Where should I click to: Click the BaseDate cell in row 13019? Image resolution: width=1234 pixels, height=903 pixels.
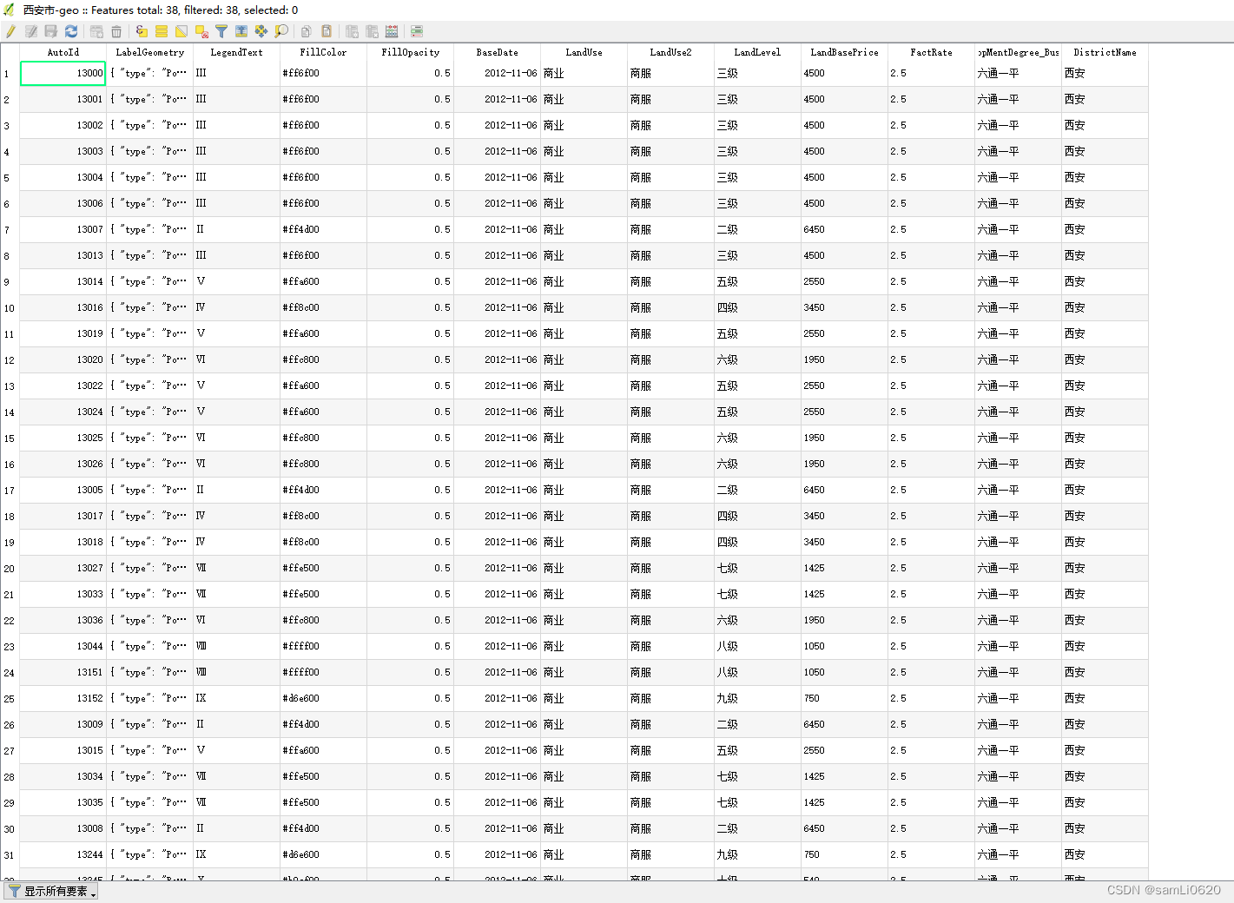point(497,333)
